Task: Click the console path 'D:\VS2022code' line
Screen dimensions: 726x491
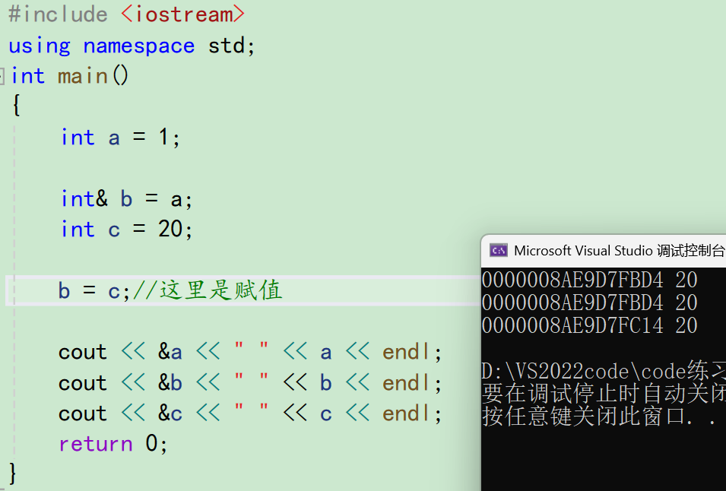Action: (604, 371)
